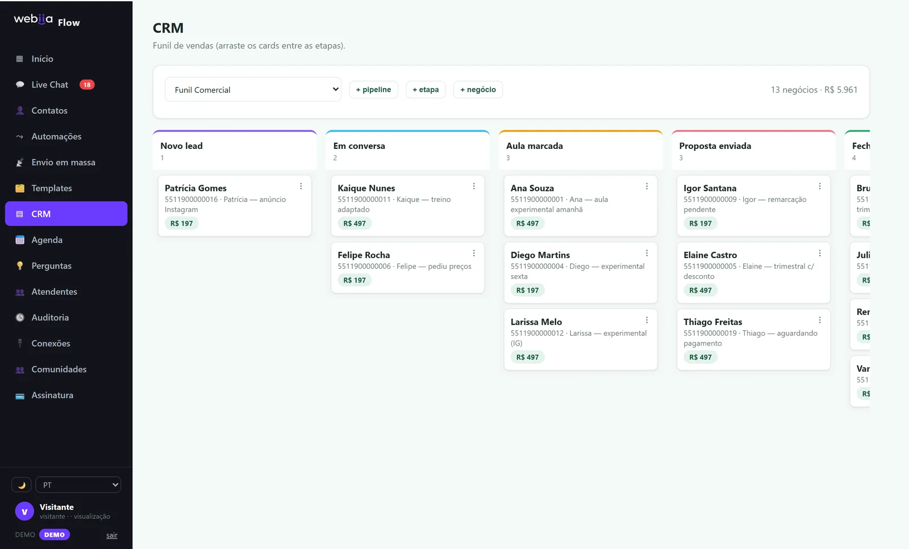The height and width of the screenshot is (549, 909).
Task: Open options menu for Ana Souza card
Action: [647, 186]
